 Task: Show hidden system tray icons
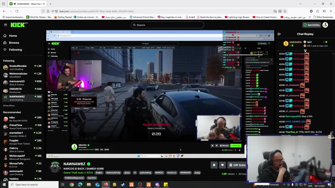click(x=284, y=185)
